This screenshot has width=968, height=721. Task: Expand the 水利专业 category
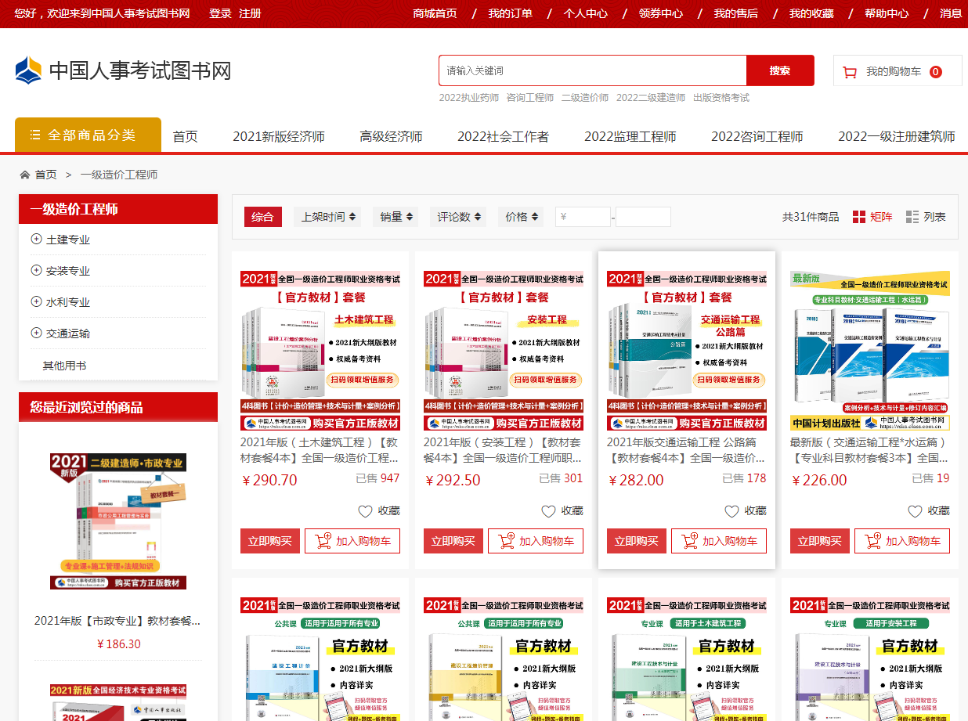pyautogui.click(x=36, y=302)
